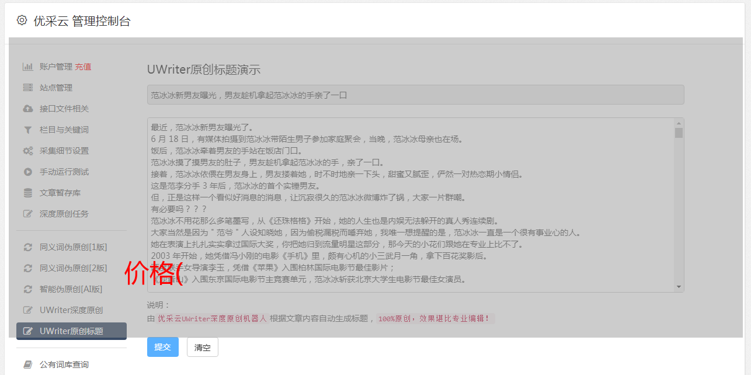The height and width of the screenshot is (375, 751).
Task: Click the database icon for 文章暂存库
Action: [x=27, y=193]
